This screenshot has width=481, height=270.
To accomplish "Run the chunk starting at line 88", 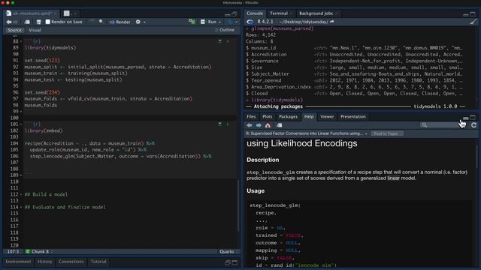I will click(x=228, y=41).
